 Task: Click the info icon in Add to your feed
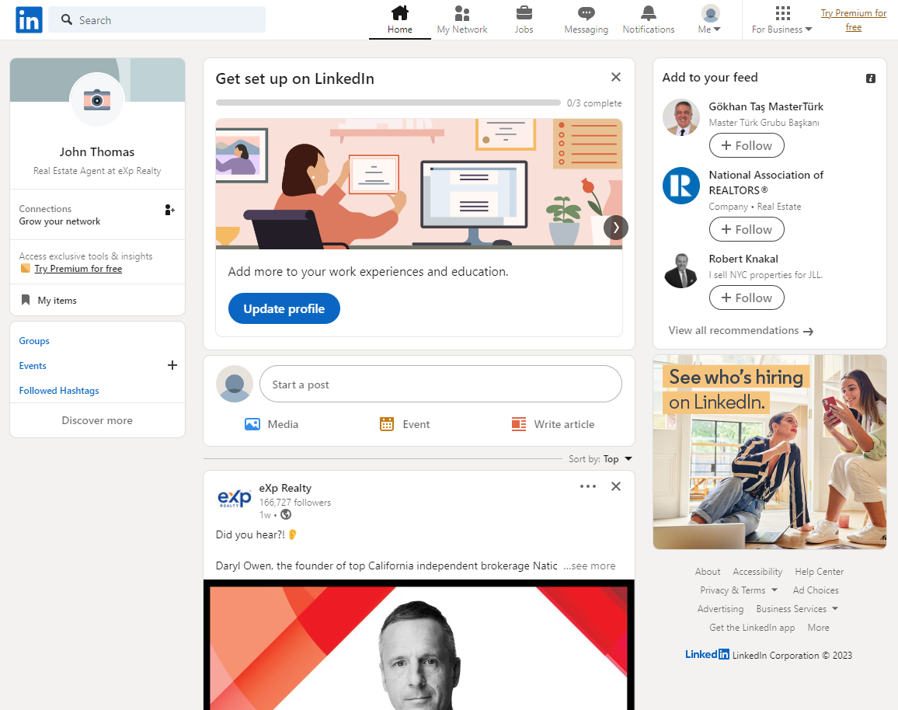pyautogui.click(x=871, y=78)
